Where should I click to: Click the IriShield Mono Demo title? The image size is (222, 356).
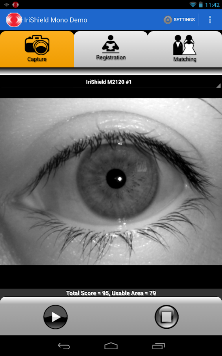pyautogui.click(x=56, y=20)
